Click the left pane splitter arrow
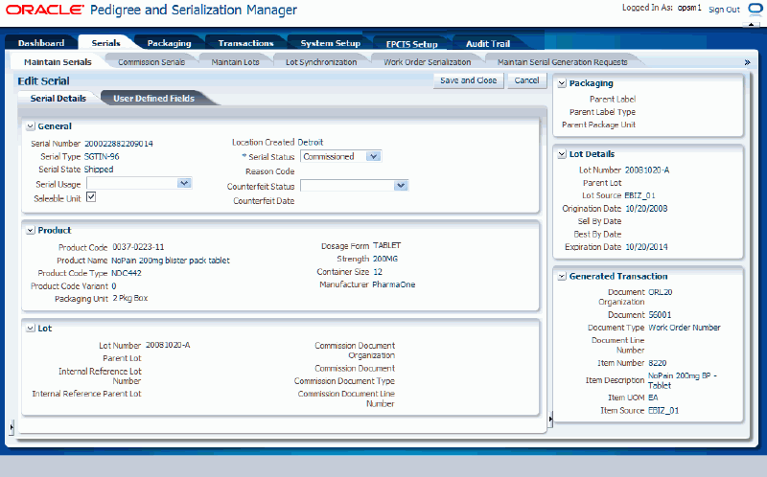 pos(12,427)
